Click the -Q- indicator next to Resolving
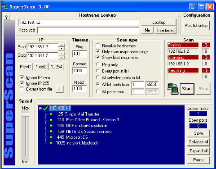Viewport: 216px width, 169px height. (206, 70)
